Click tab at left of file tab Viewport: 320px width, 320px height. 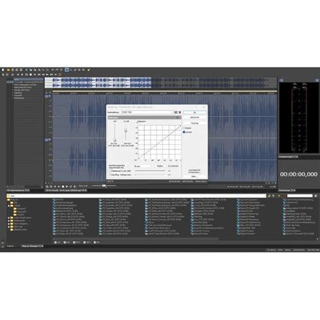18,190
